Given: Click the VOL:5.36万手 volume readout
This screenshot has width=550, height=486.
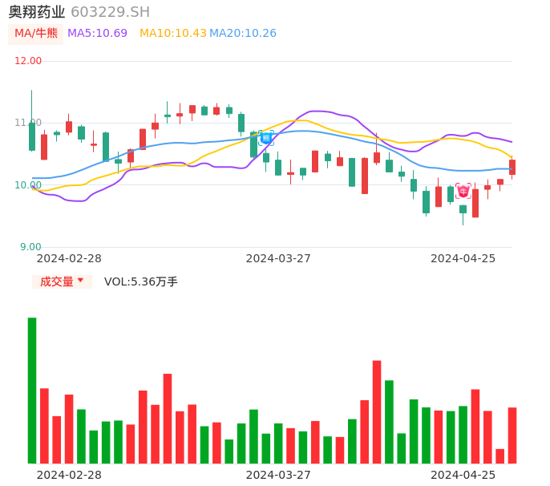Looking at the screenshot, I should click(141, 281).
